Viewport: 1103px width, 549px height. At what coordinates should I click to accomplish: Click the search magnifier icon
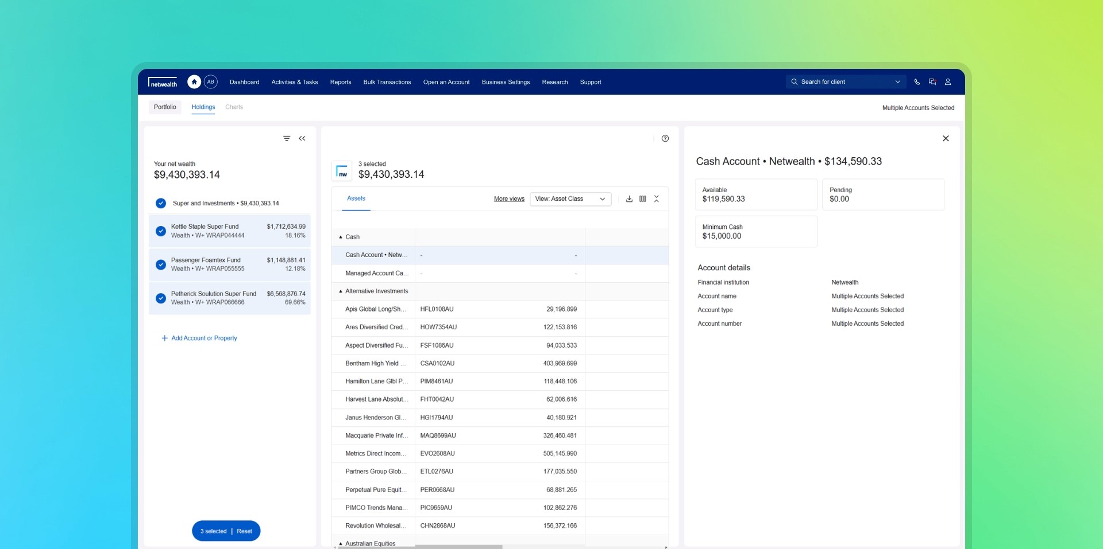(x=795, y=82)
